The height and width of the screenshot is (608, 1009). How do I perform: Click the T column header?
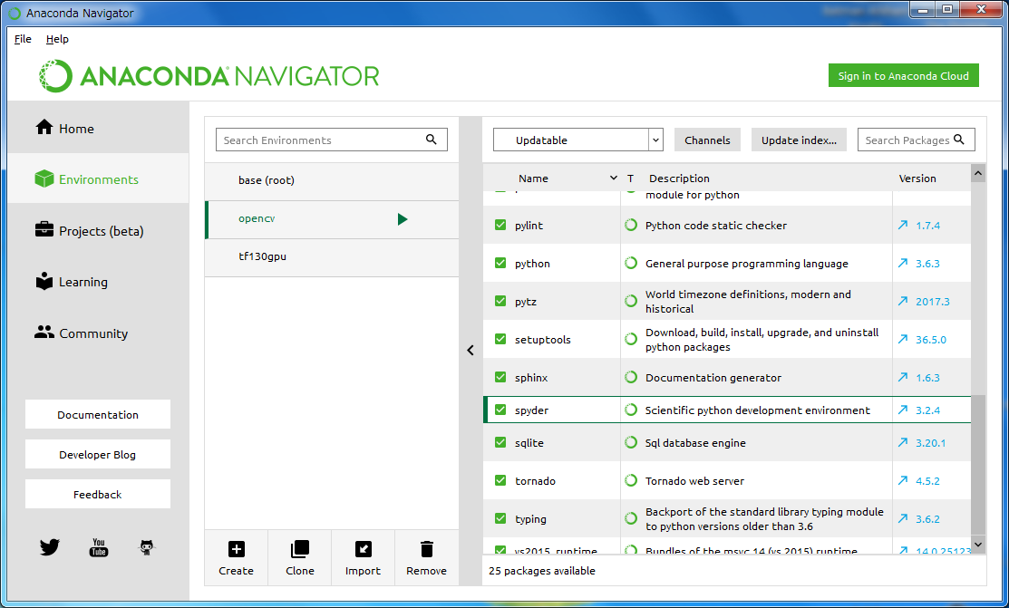tap(631, 179)
